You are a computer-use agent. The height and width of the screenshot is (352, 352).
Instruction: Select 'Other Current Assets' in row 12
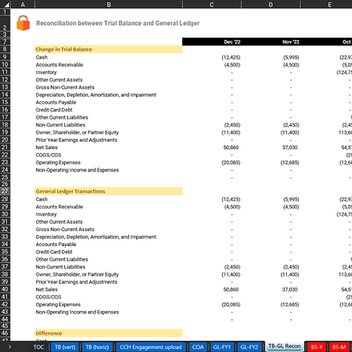tap(59, 79)
